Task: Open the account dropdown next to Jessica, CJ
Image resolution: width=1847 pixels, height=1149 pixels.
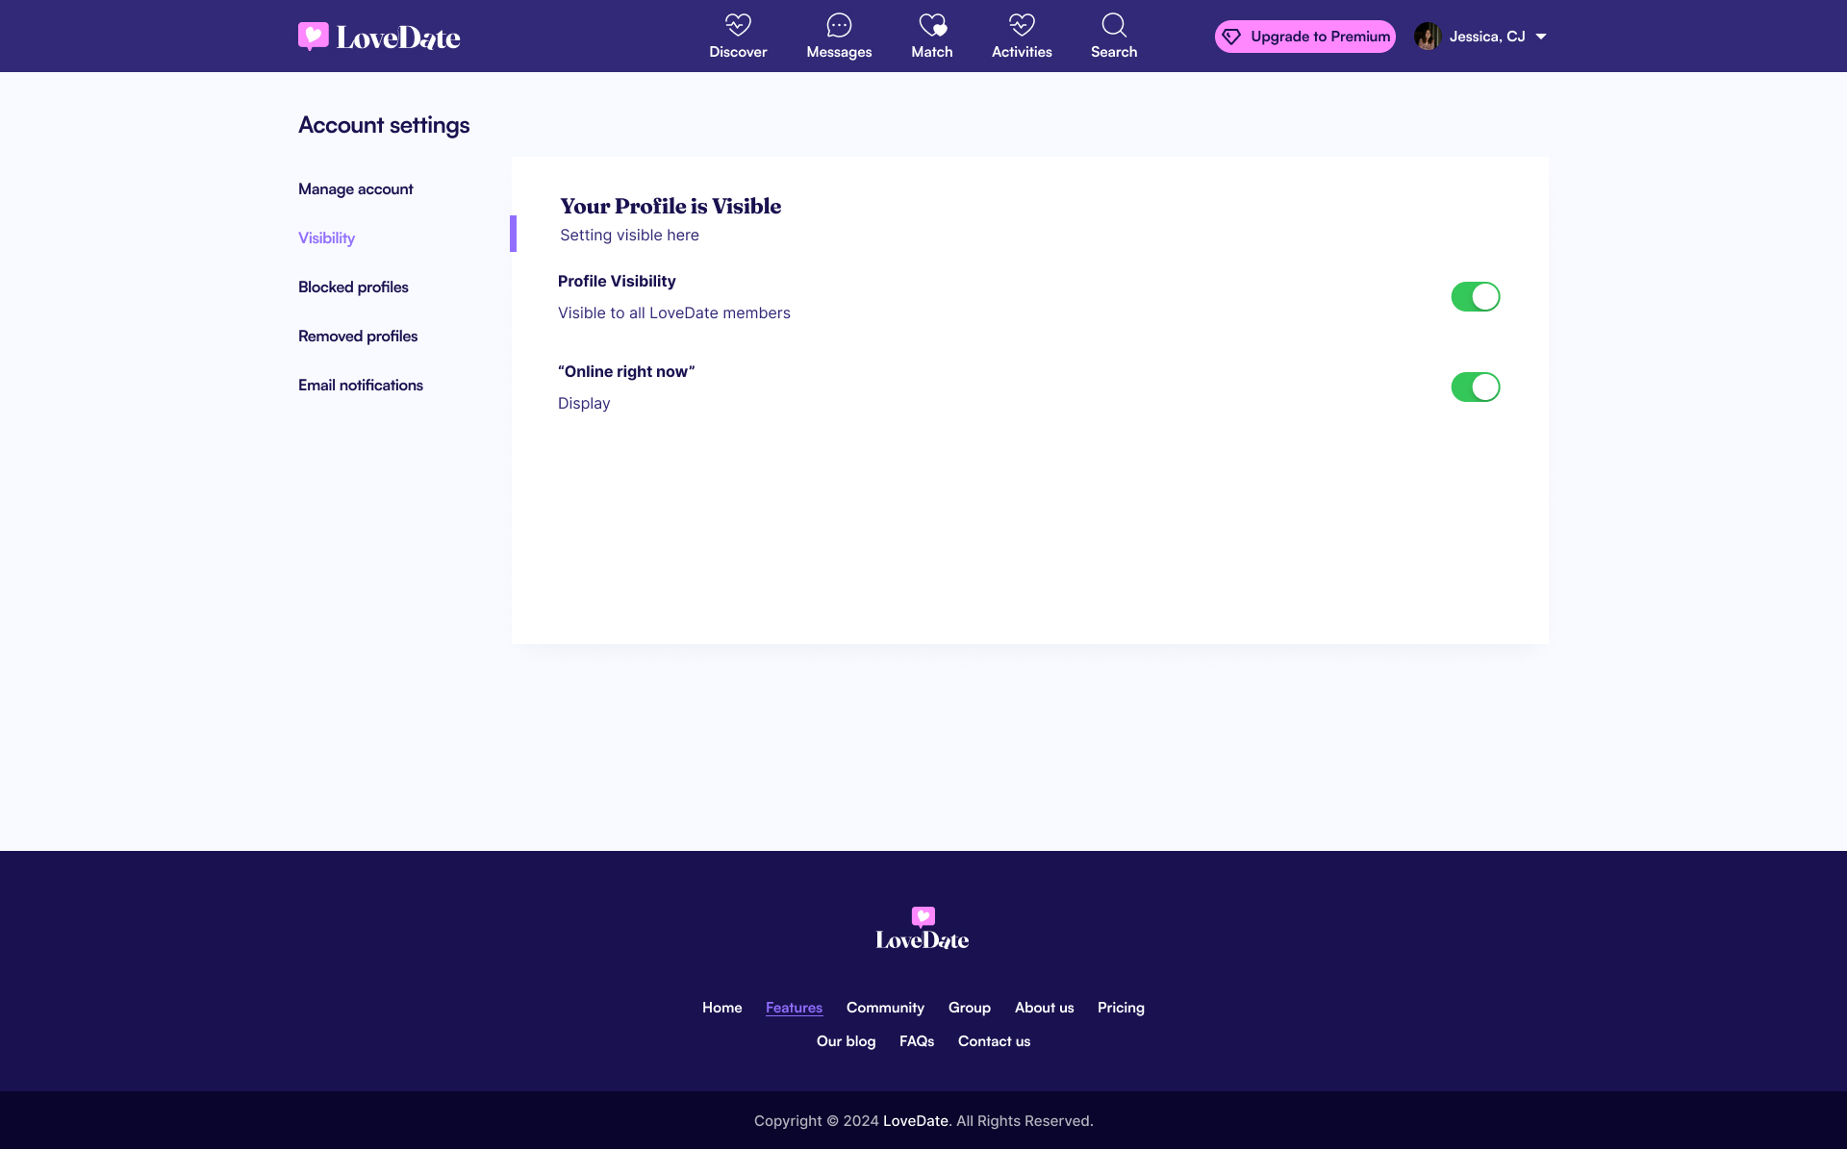Action: 1542,36
